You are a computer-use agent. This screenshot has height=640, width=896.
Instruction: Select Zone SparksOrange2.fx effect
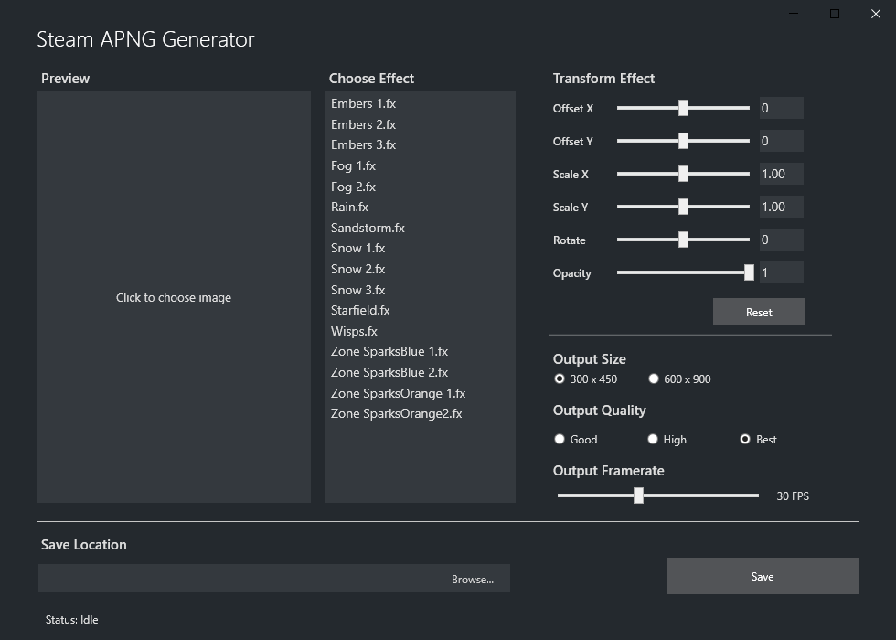(x=420, y=413)
